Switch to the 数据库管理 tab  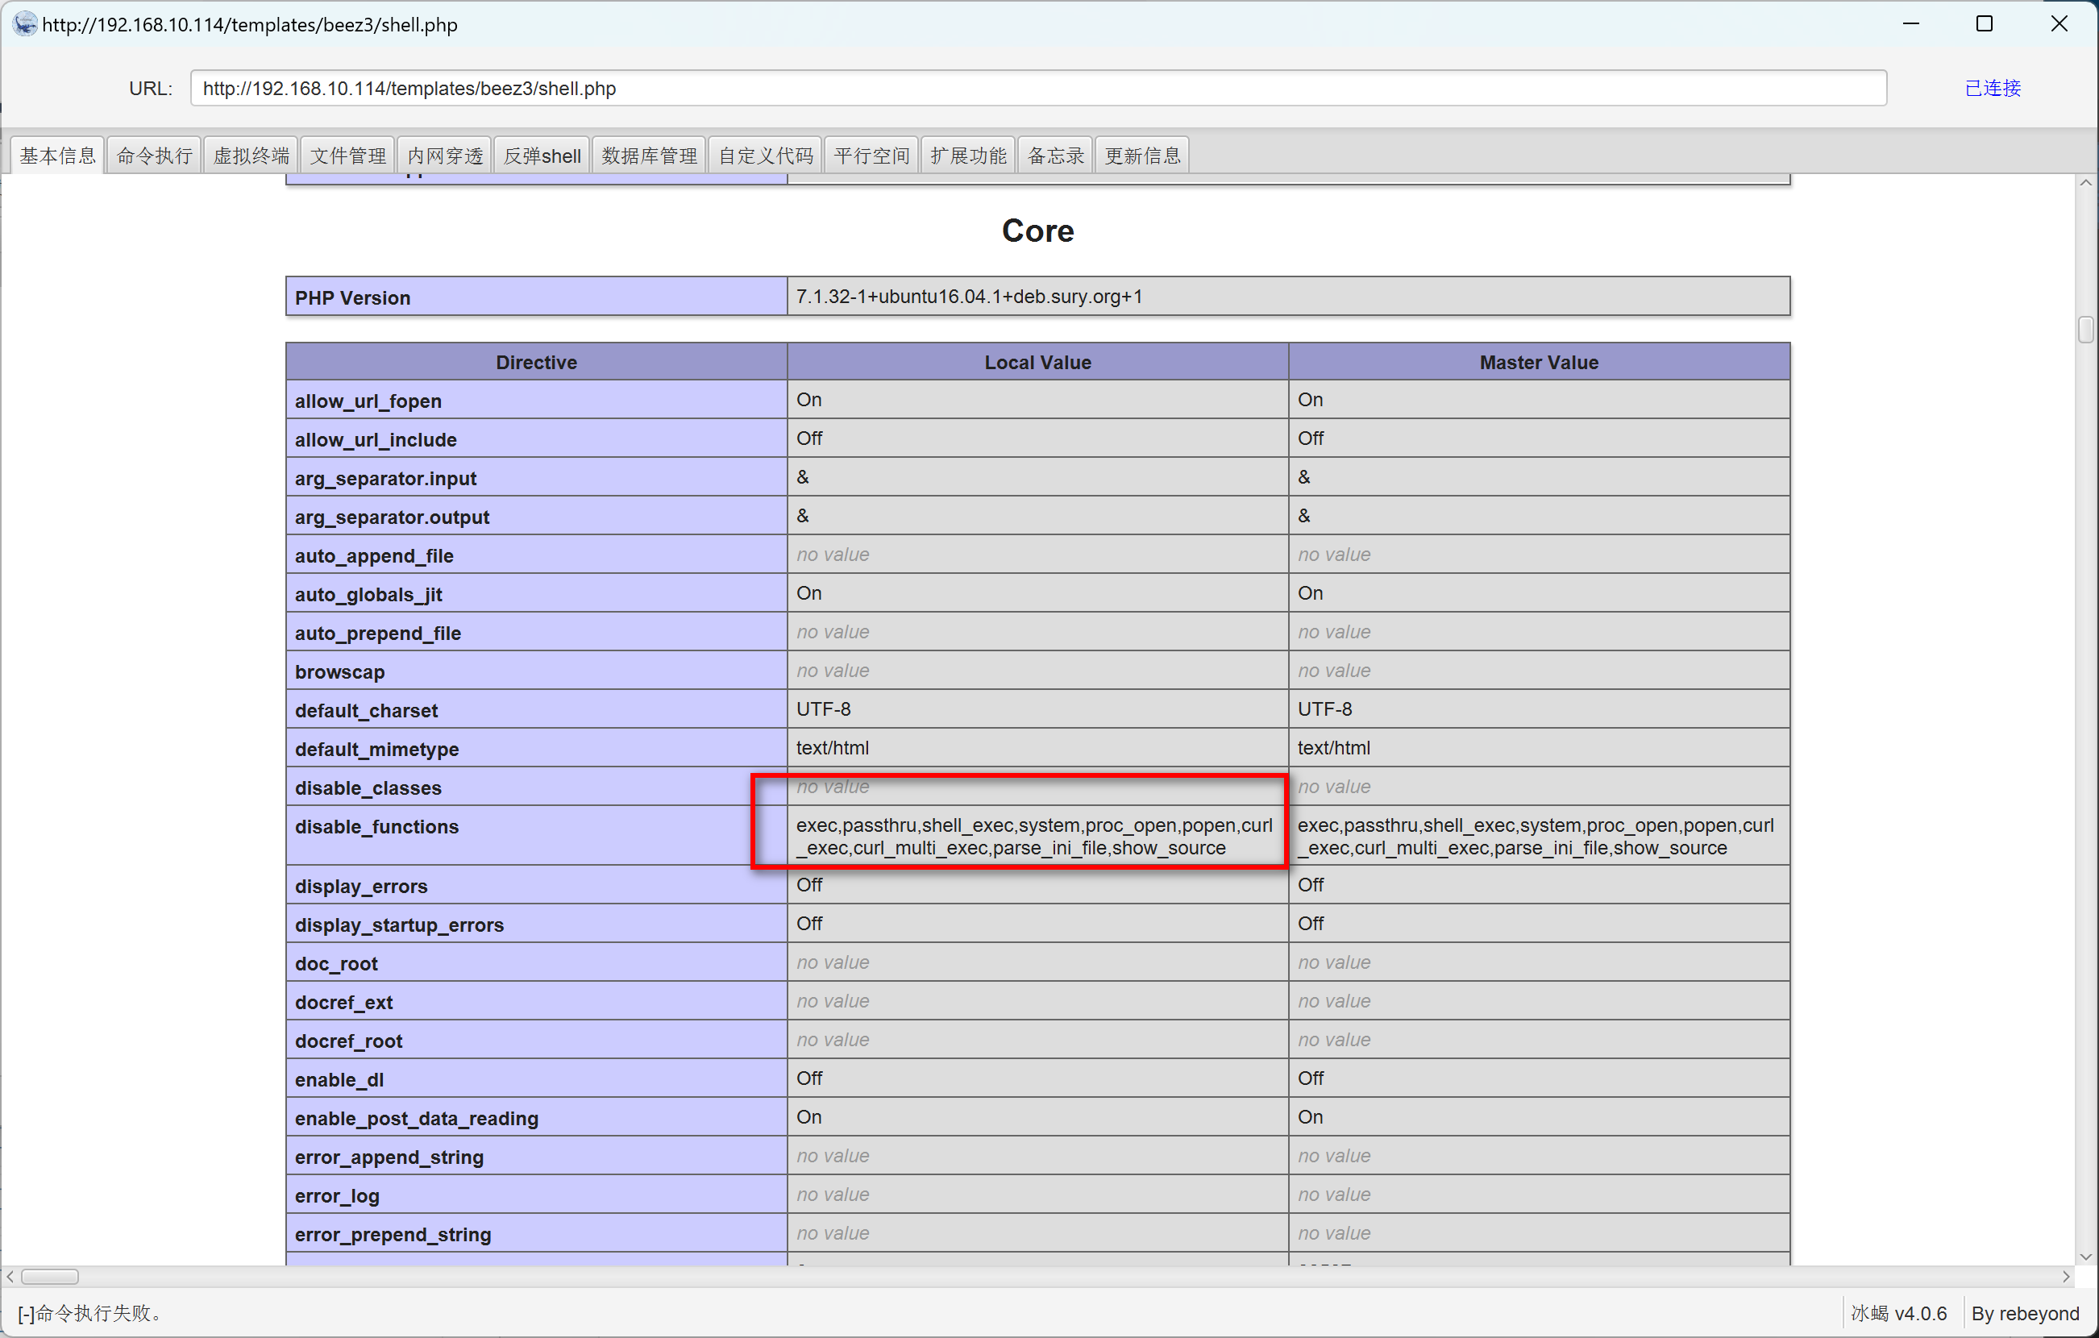(x=650, y=156)
